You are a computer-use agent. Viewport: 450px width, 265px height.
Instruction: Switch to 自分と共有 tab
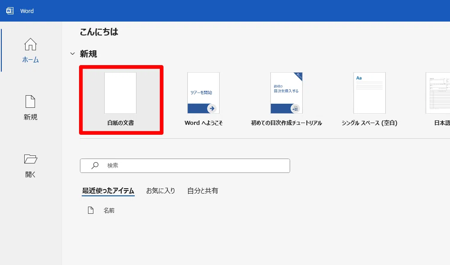coord(203,191)
